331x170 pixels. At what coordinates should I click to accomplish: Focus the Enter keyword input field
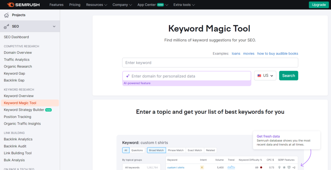point(210,63)
